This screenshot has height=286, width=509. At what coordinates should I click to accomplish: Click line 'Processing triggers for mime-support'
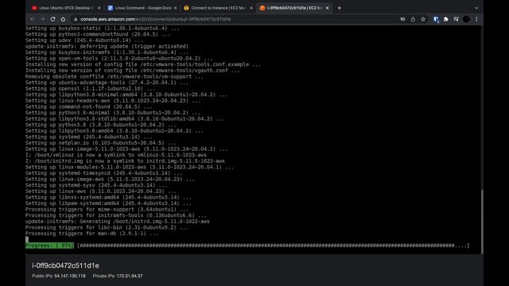tap(107, 209)
